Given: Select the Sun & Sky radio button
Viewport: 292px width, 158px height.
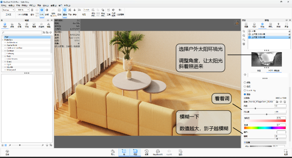Looking at the screenshot, I should (245, 91).
